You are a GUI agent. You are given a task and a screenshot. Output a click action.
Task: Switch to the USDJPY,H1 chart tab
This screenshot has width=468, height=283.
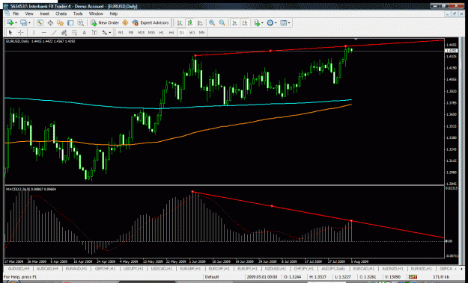pos(133,269)
